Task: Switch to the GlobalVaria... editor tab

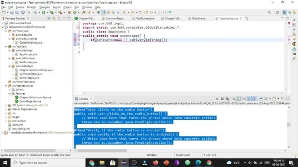Action: point(197,19)
